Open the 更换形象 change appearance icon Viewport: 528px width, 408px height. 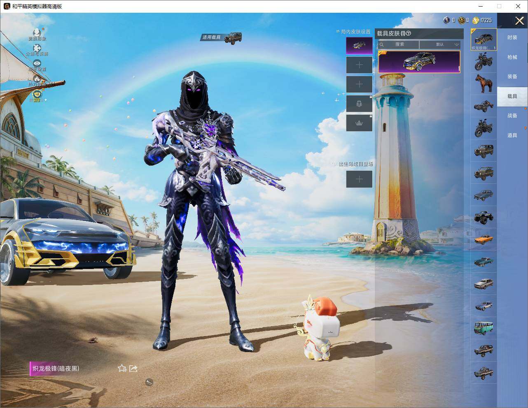(37, 35)
